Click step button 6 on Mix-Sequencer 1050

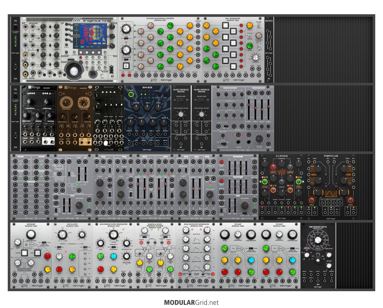(233, 55)
